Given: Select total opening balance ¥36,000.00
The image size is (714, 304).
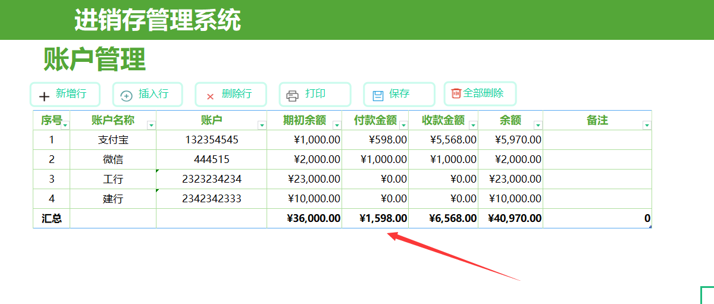Looking at the screenshot, I should pos(305,218).
